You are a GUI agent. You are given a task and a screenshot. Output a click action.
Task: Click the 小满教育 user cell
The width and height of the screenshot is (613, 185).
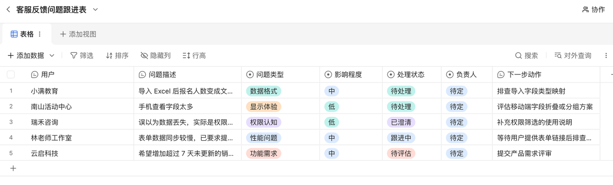coord(80,91)
